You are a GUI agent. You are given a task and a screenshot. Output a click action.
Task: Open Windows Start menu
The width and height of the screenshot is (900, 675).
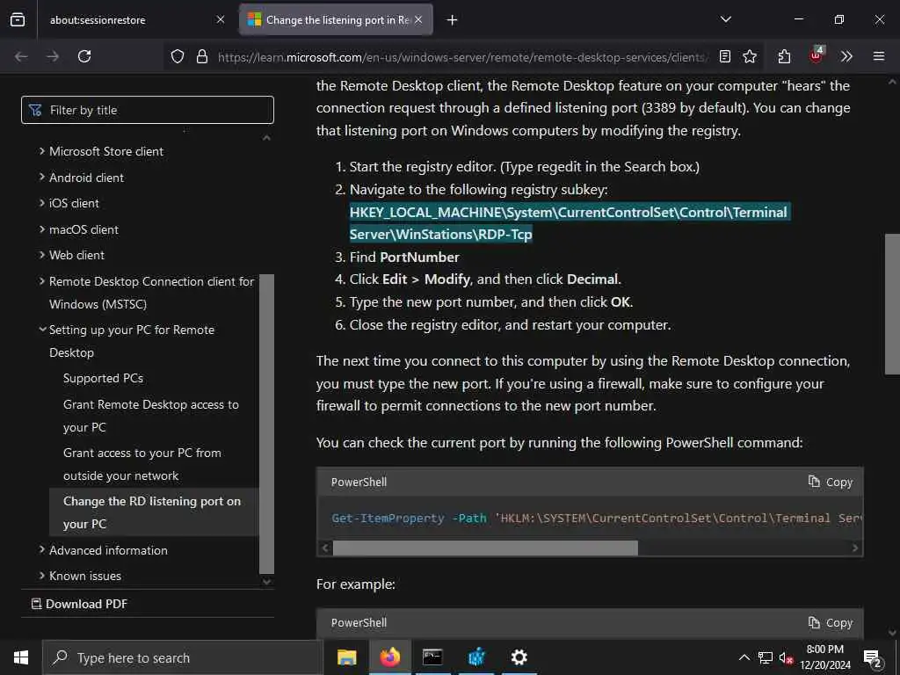(21, 657)
